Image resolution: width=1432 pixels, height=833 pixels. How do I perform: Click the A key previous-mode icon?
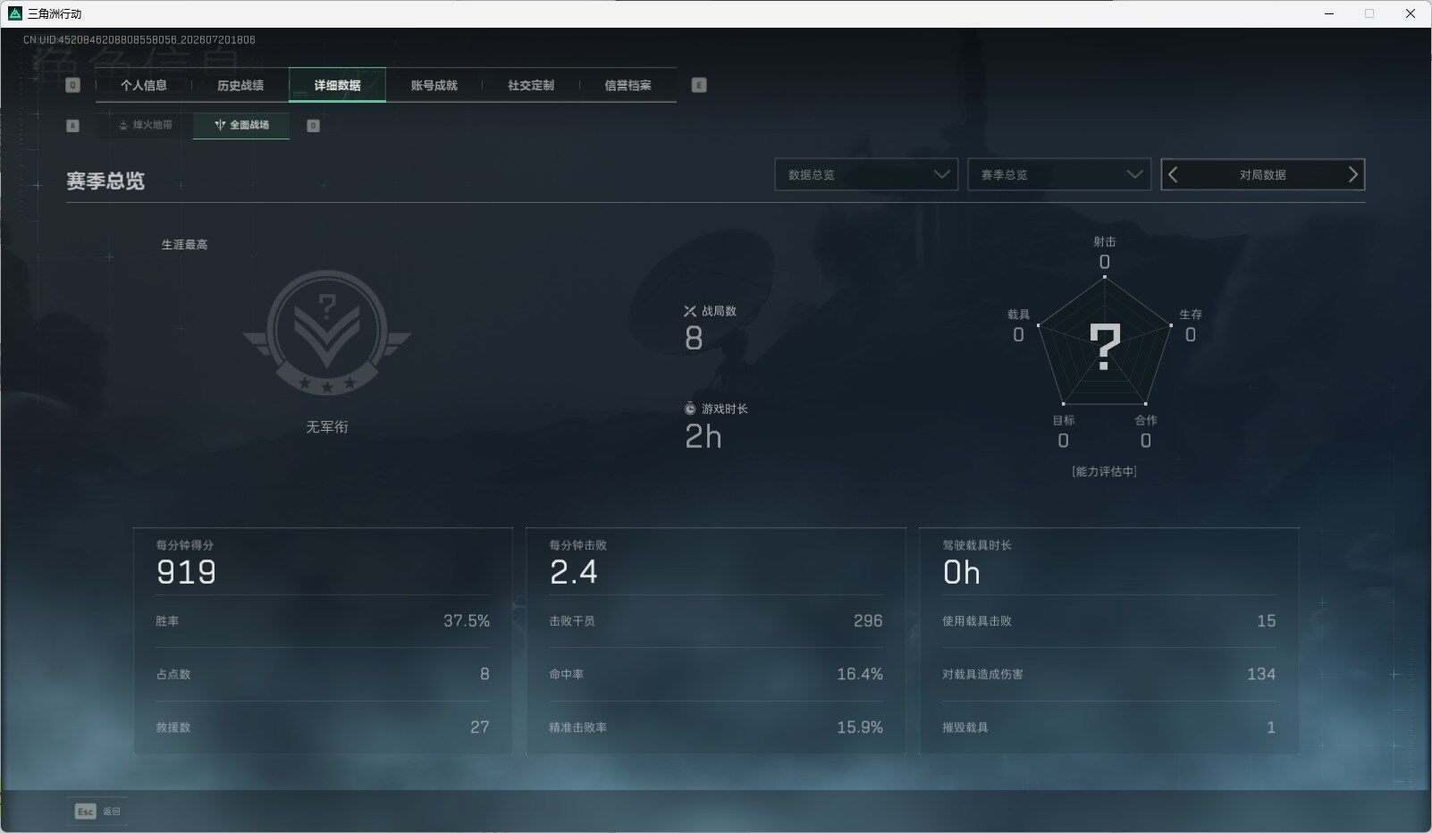(x=73, y=126)
